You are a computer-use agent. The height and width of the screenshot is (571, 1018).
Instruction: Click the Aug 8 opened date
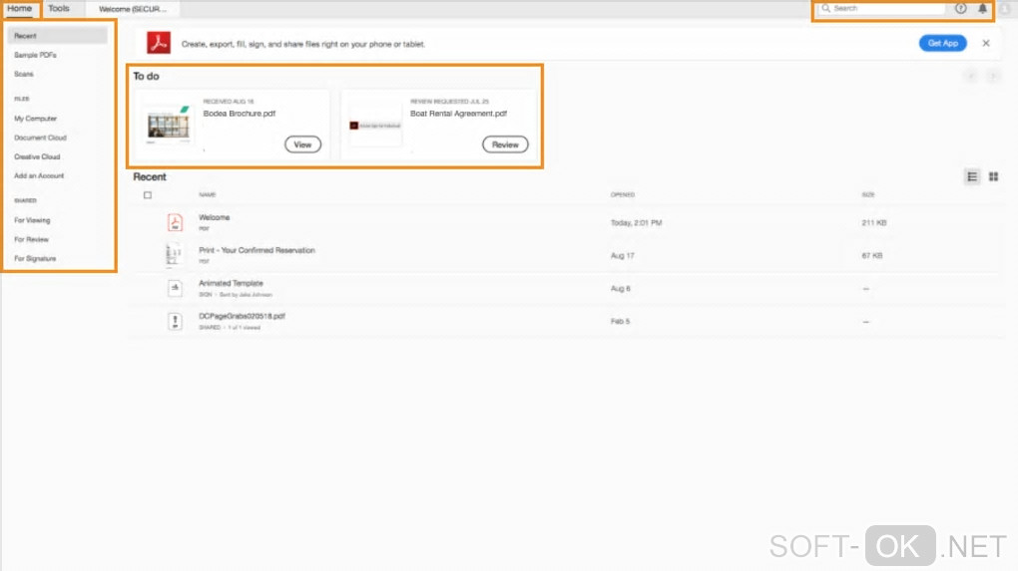click(x=620, y=288)
